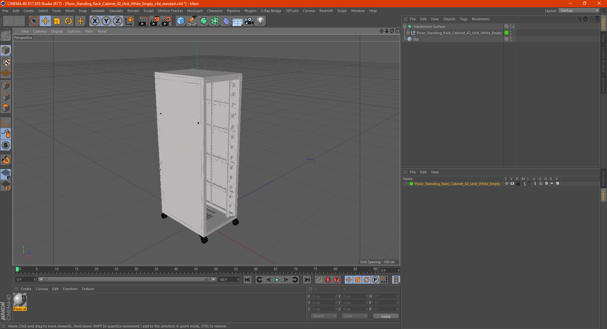Viewport: 607px width, 329px height.
Task: Switch to Points mode
Action: point(6,85)
